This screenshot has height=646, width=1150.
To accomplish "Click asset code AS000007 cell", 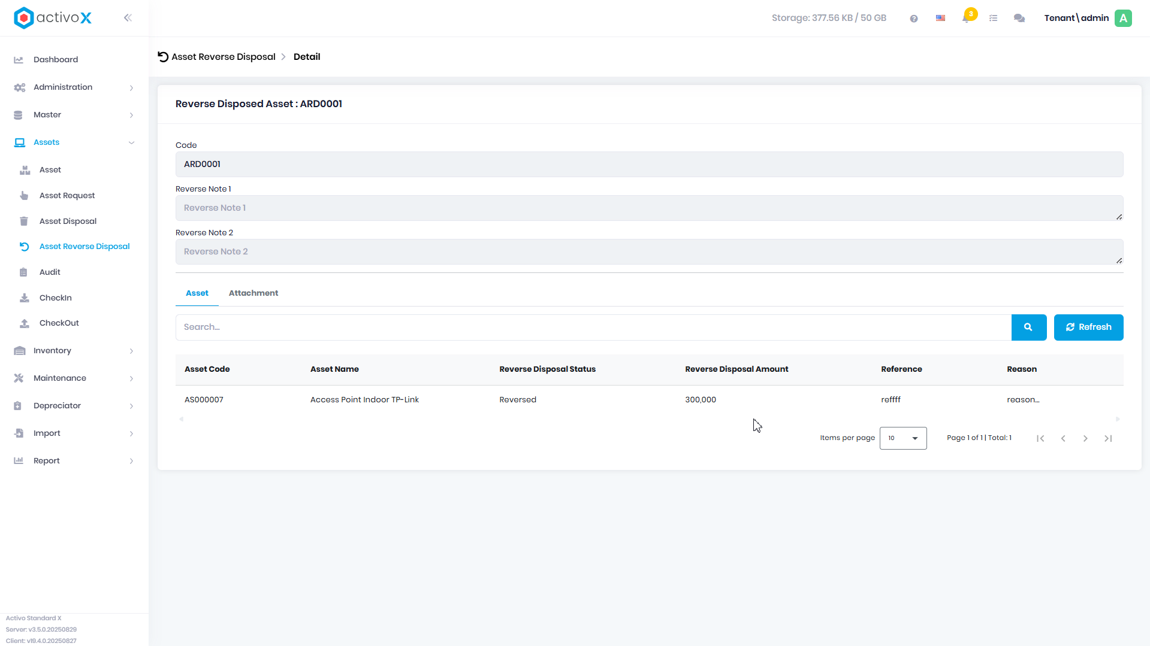I will (x=204, y=400).
